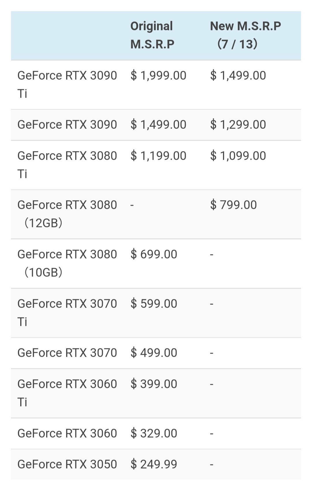
Task: Click the $ 1,499.00 new price for 3090 Ti
Action: [x=238, y=75]
